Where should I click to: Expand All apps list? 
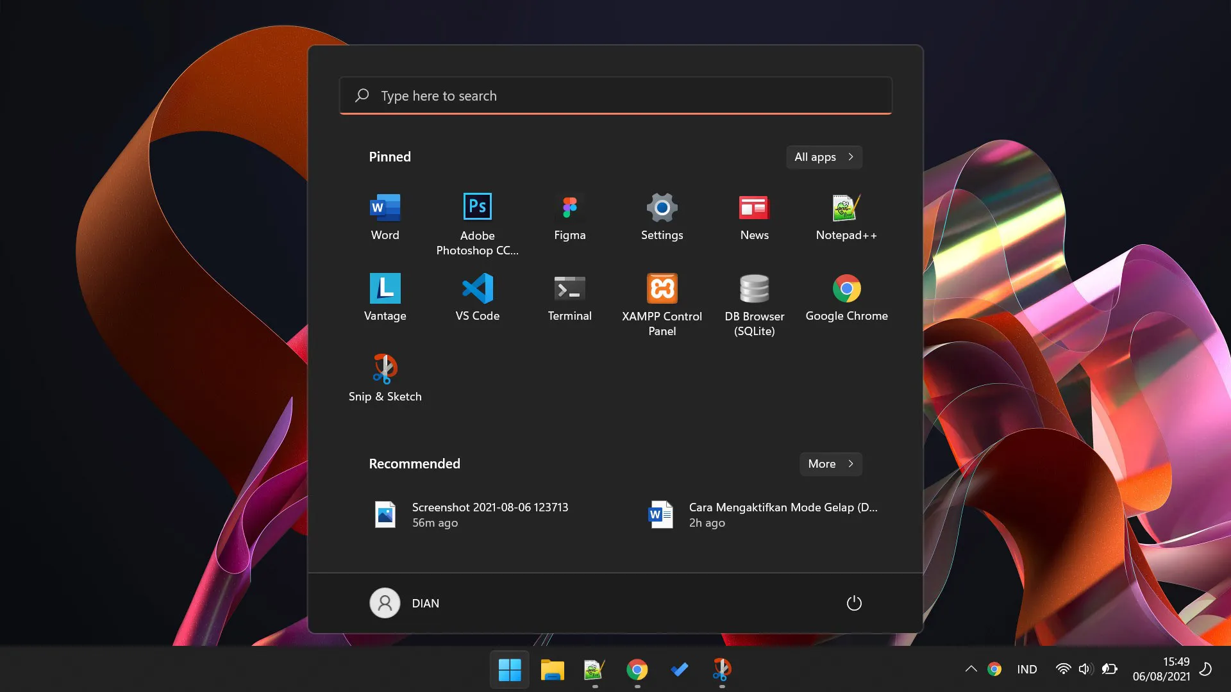point(824,157)
